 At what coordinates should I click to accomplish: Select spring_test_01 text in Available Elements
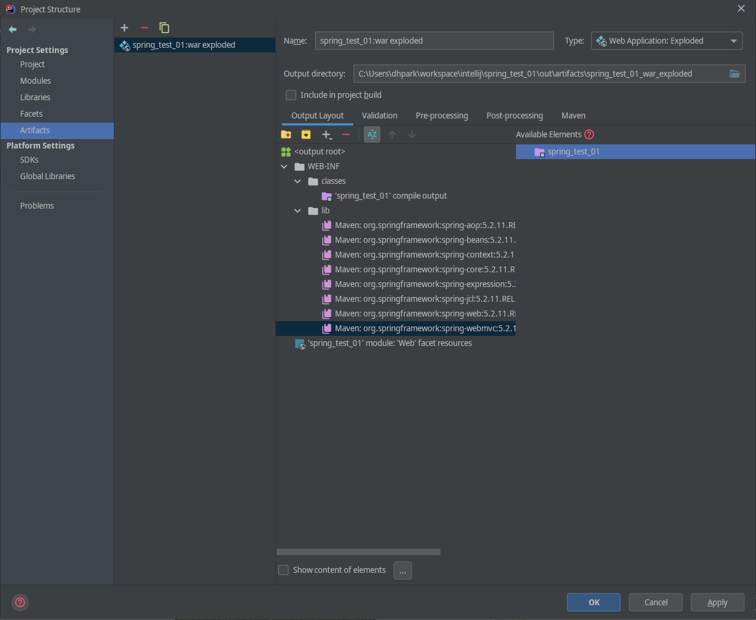tap(573, 151)
